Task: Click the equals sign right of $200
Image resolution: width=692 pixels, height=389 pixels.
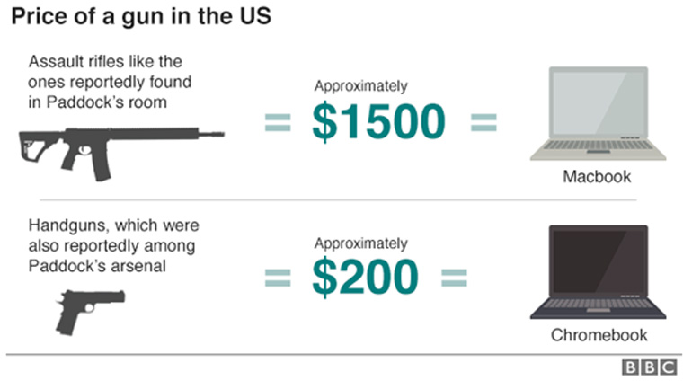Action: point(454,278)
